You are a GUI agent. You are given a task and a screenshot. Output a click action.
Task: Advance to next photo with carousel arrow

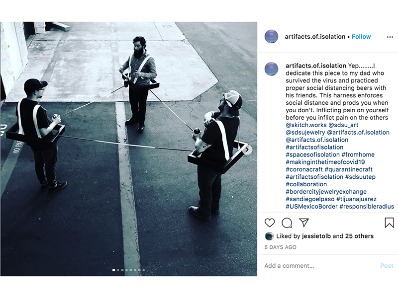247,150
